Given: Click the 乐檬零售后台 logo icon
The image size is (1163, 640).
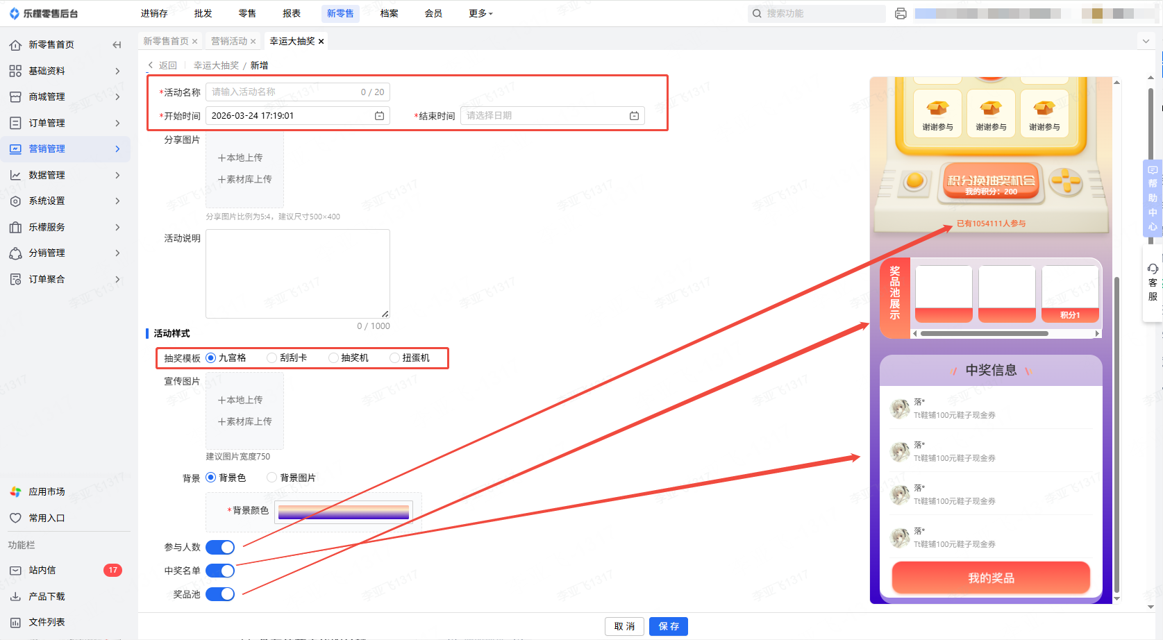Looking at the screenshot, I should click(14, 13).
